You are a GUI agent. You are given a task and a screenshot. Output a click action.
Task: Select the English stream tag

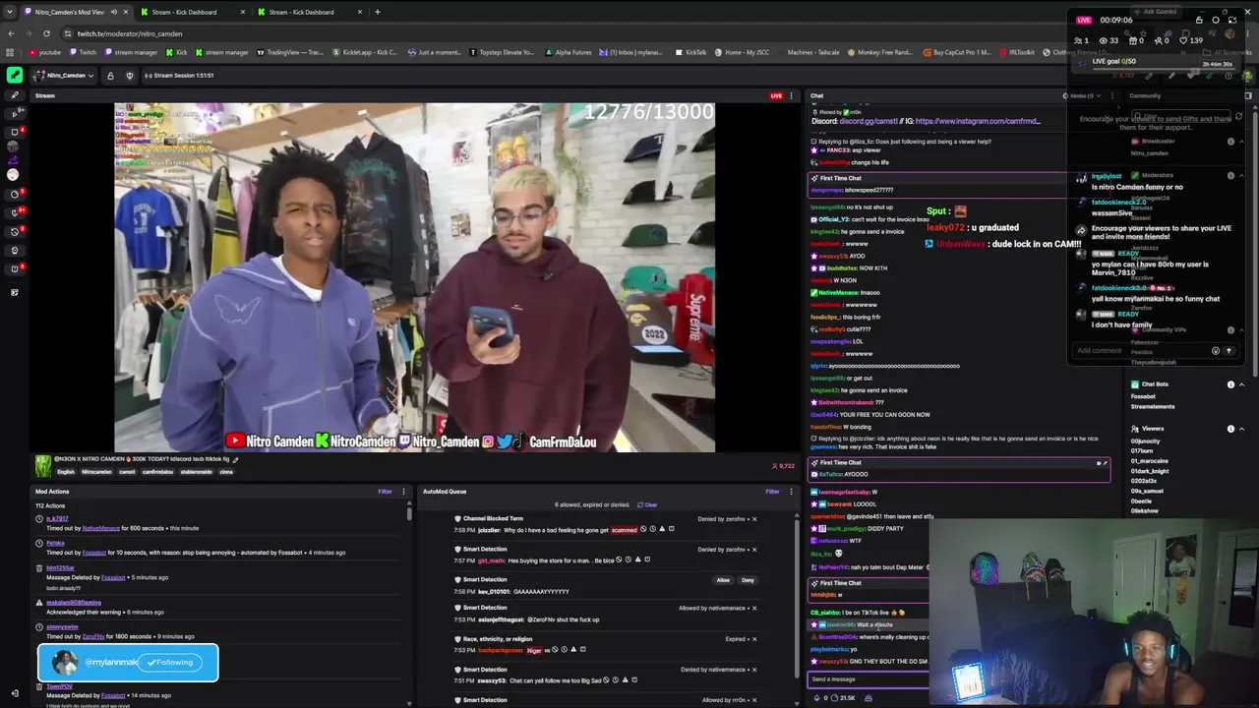(x=68, y=472)
